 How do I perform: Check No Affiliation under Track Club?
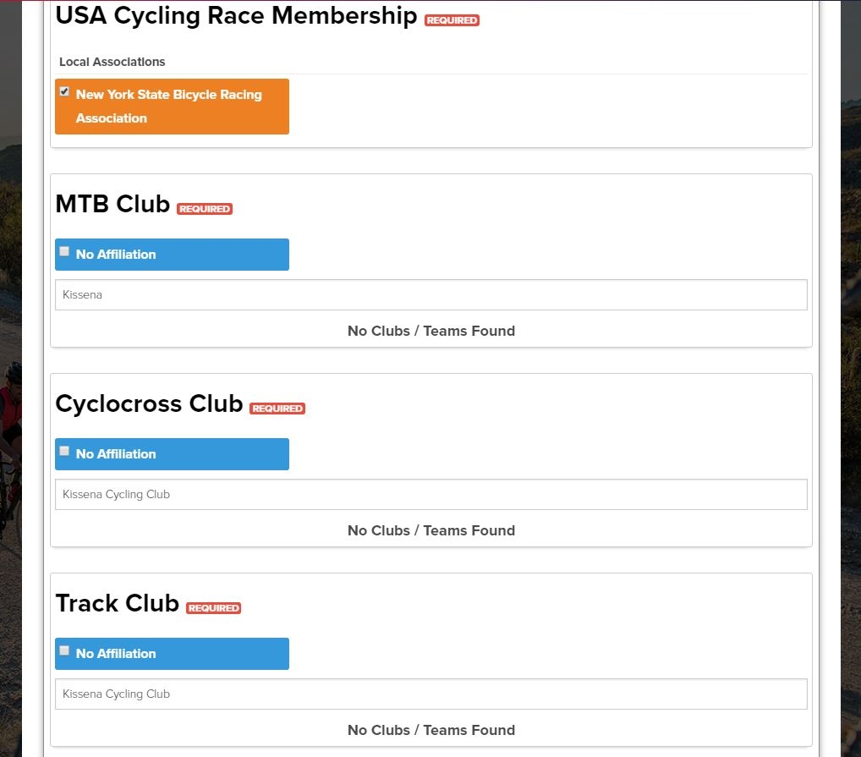tap(64, 650)
